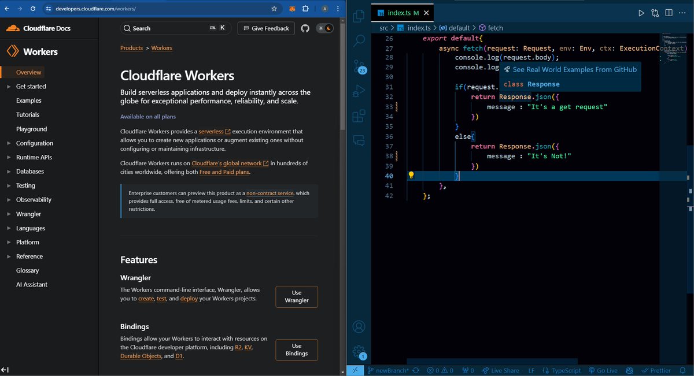This screenshot has width=694, height=376.
Task: Open the Tutorials sidebar item
Action: (28, 115)
